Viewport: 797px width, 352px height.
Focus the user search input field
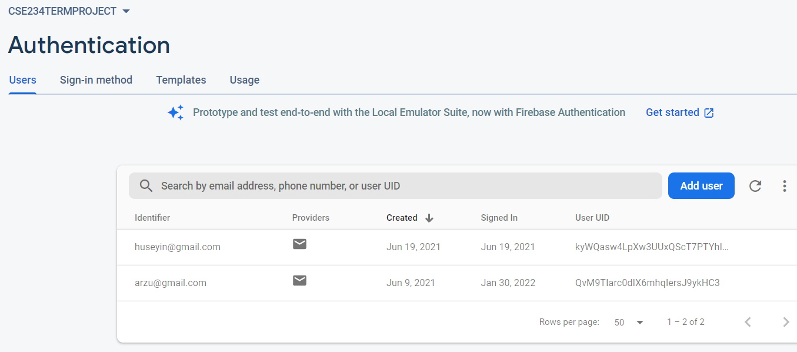395,185
